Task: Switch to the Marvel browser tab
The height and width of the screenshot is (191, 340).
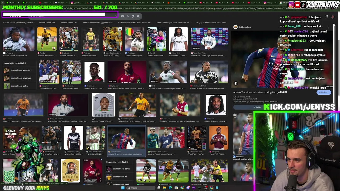Action: (173, 3)
